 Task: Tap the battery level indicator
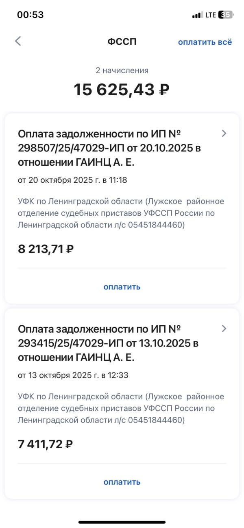(226, 15)
